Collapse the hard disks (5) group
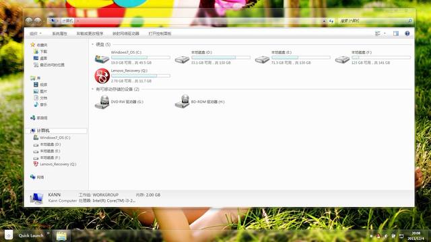The height and width of the screenshot is (242, 431). click(x=93, y=44)
